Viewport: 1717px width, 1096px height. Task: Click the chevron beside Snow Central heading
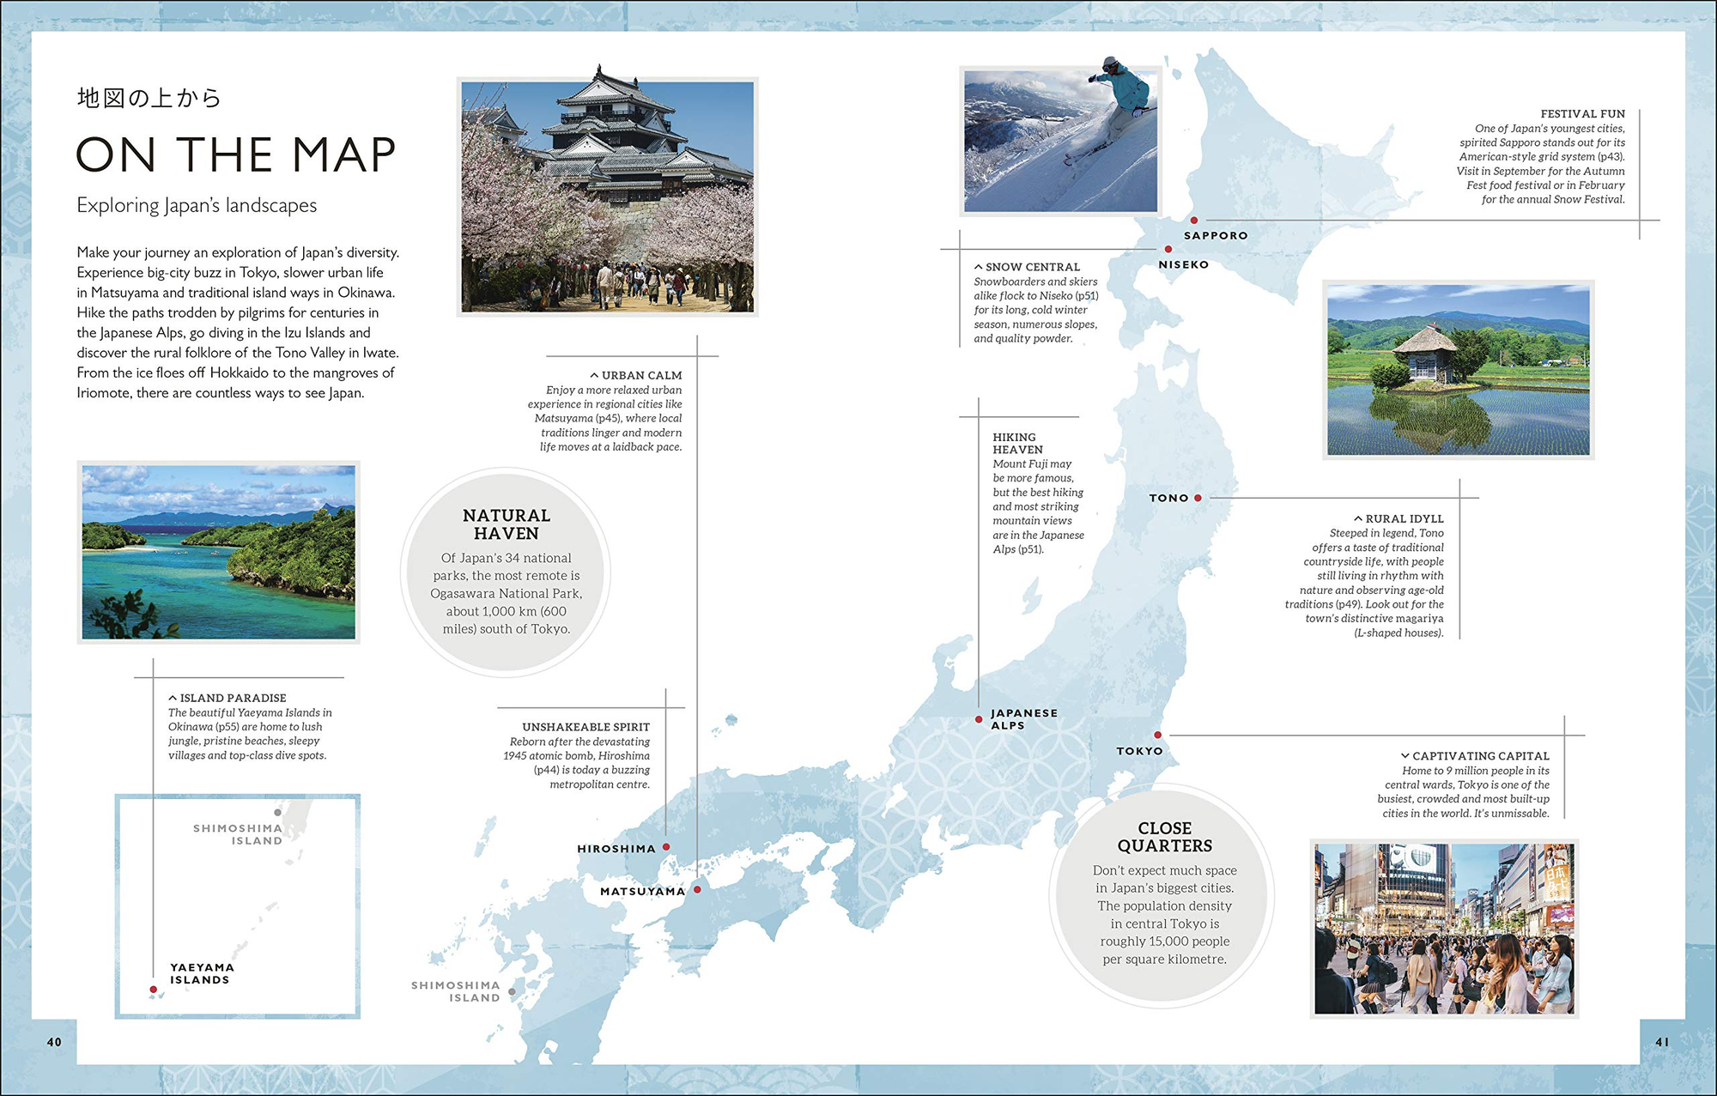click(978, 267)
